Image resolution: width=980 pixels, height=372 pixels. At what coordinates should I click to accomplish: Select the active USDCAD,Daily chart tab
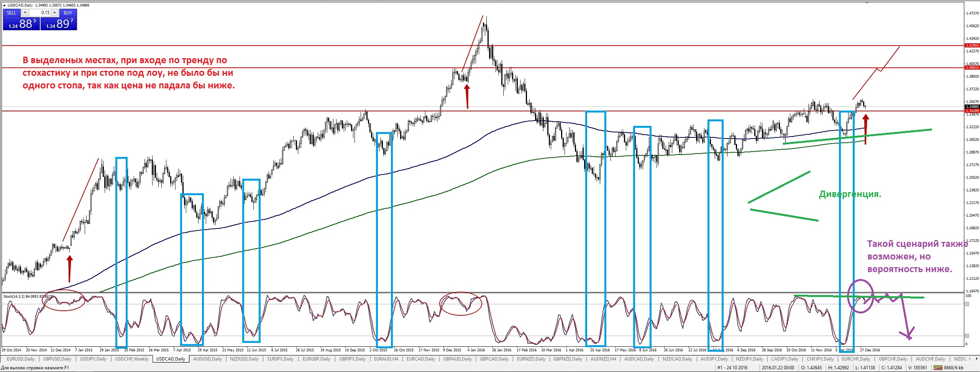[171, 359]
